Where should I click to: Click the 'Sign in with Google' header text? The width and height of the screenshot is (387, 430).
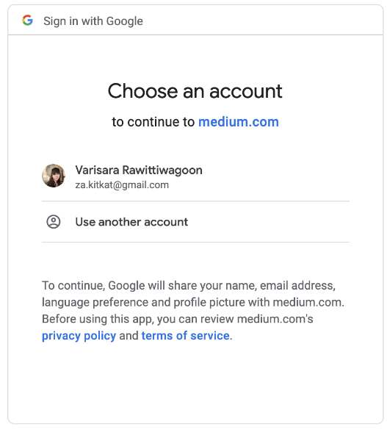(93, 21)
